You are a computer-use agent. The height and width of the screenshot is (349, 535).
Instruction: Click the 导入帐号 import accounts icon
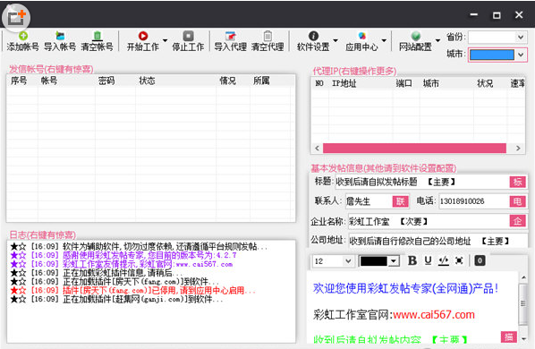60,36
